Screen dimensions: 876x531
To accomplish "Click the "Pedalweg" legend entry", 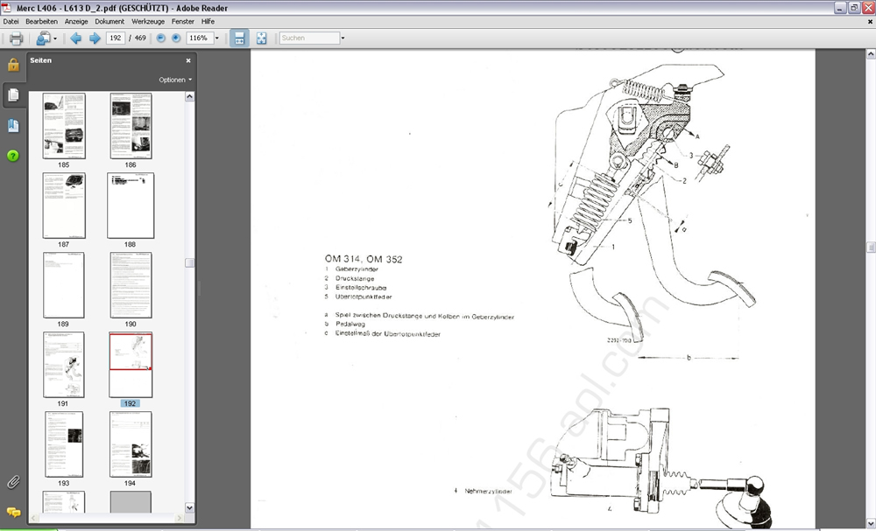I will click(x=350, y=324).
